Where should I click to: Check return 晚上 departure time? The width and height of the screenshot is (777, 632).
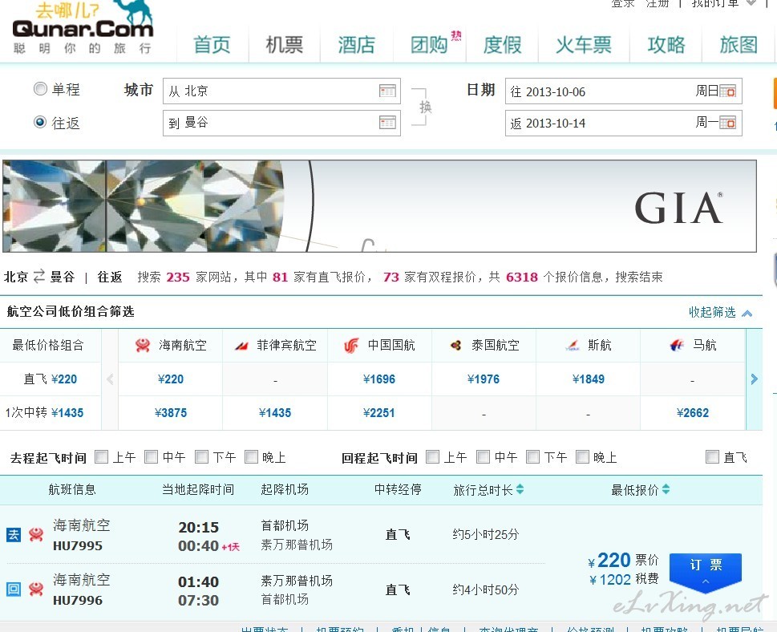(x=583, y=456)
